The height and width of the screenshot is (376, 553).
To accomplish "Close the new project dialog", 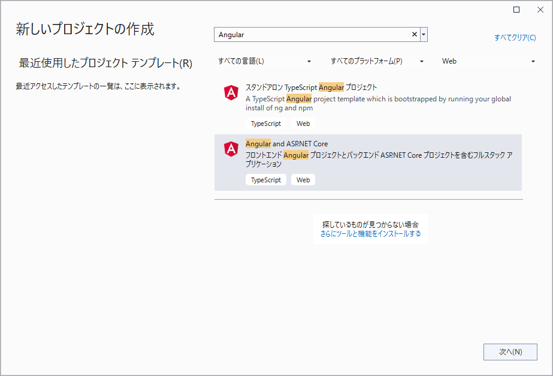I will coord(540,10).
